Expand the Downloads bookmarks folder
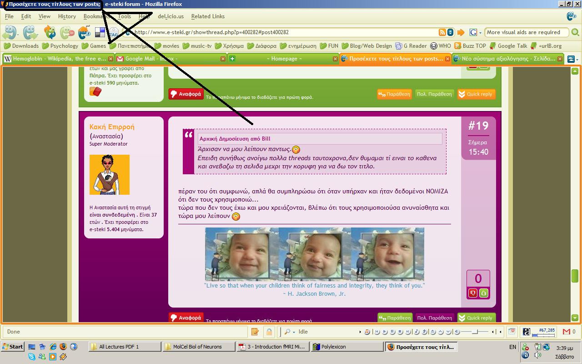The width and height of the screenshot is (582, 364). 21,46
